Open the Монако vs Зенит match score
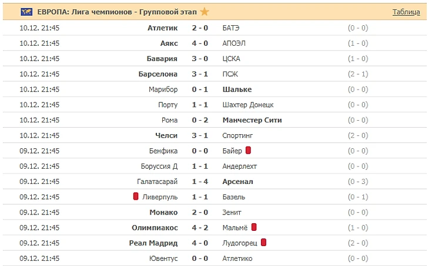429x266 pixels. pos(200,212)
